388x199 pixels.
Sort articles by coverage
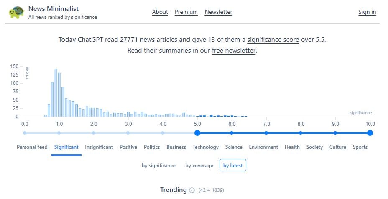click(x=199, y=166)
